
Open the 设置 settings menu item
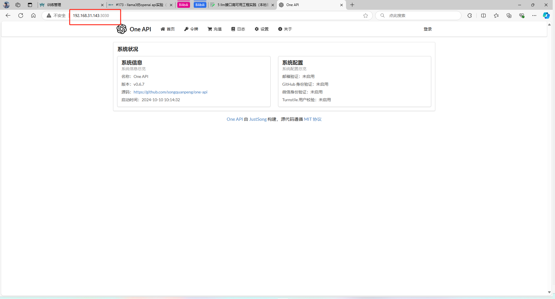coord(261,29)
